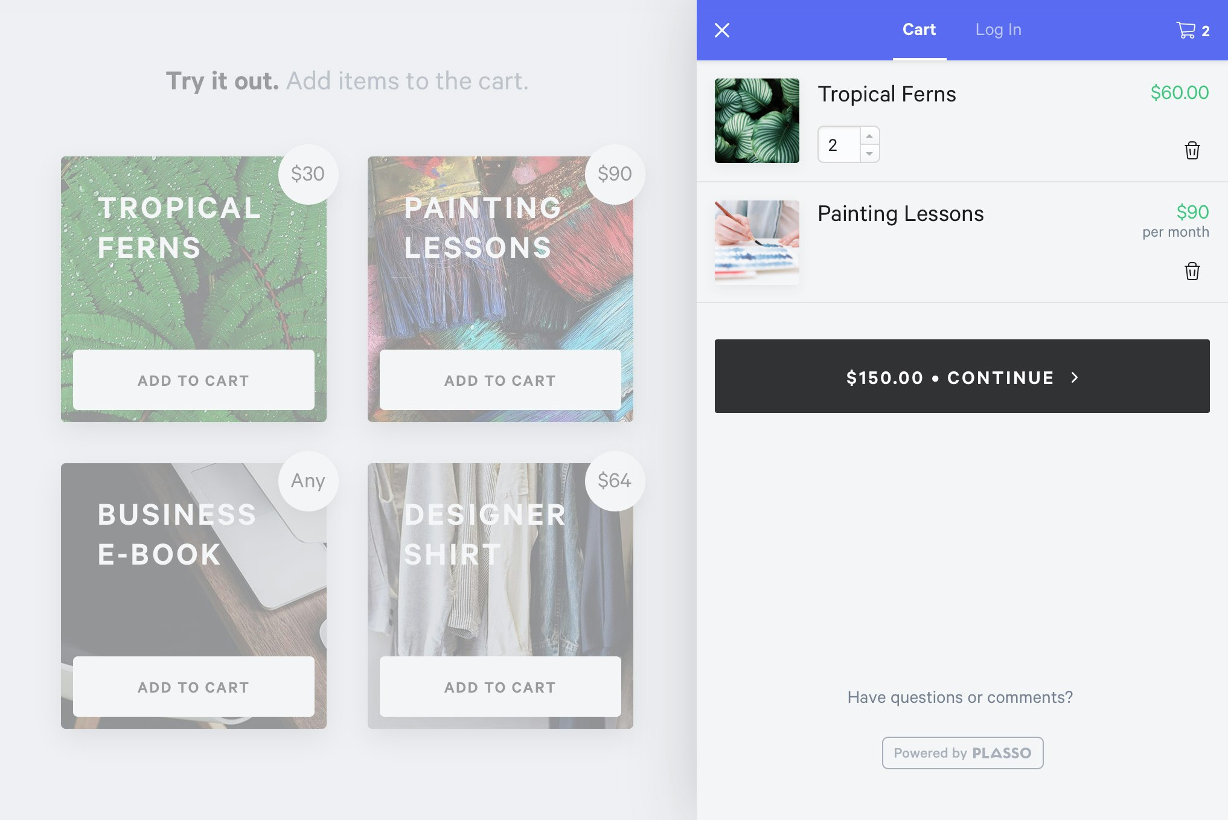1228x820 pixels.
Task: Switch to the Log In tab
Action: coord(998,30)
